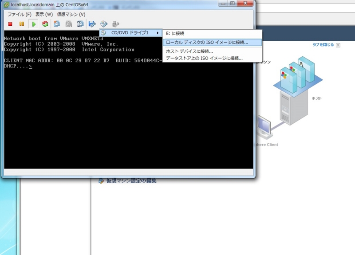Click the CentOSx64 console window title bar icon
This screenshot has height=255, width=355.
click(x=7, y=4)
